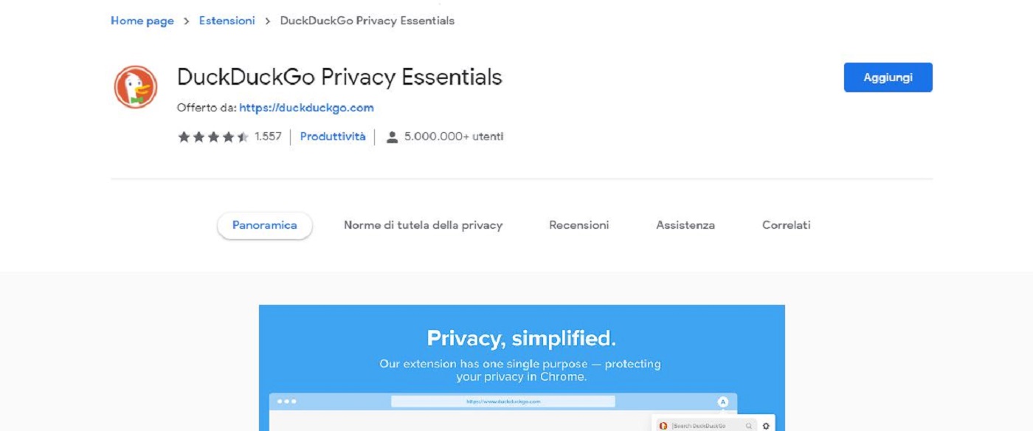Click the star rating icons
The height and width of the screenshot is (431, 1033).
tap(213, 137)
